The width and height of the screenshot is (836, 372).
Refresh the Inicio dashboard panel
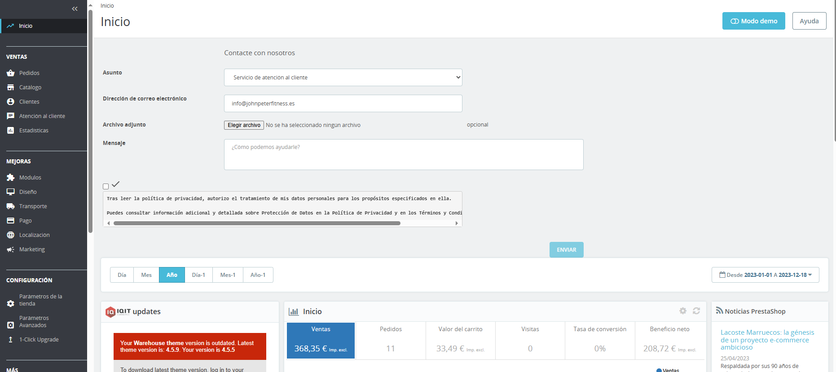696,311
